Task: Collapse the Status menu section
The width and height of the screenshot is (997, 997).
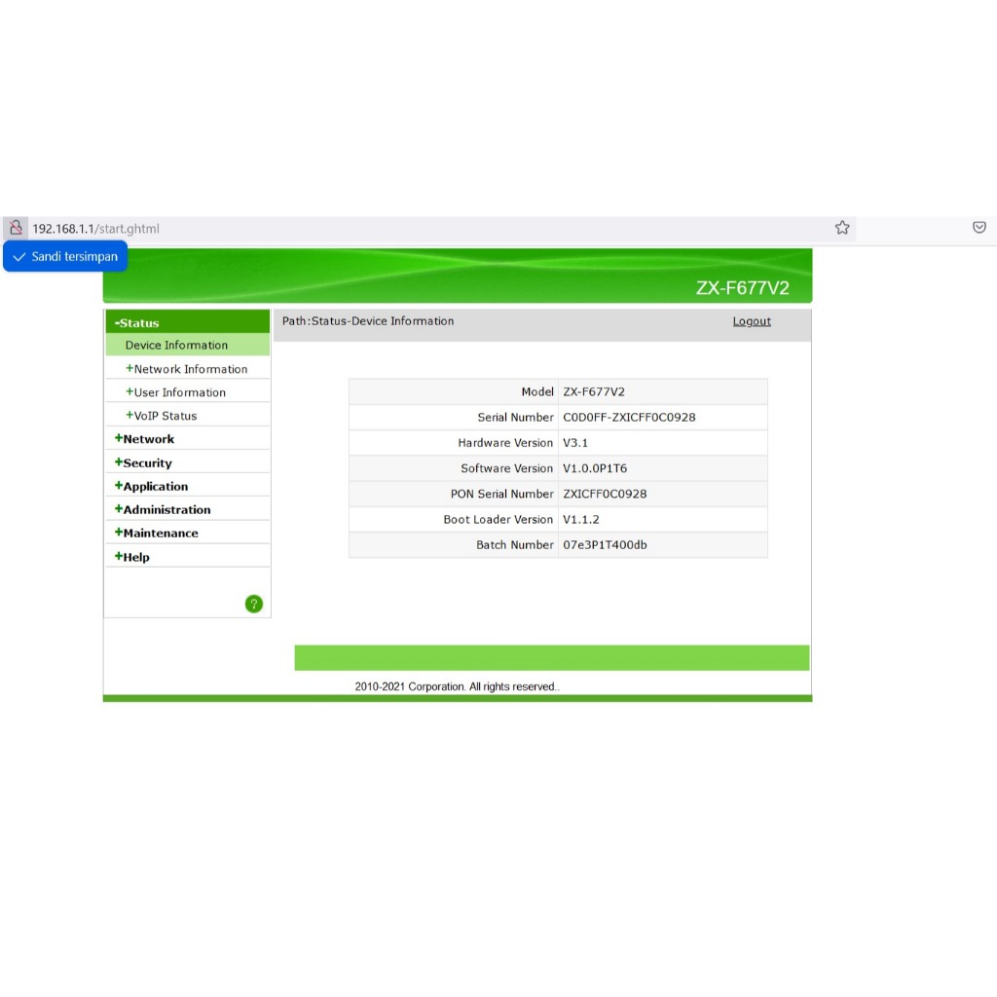Action: point(137,323)
